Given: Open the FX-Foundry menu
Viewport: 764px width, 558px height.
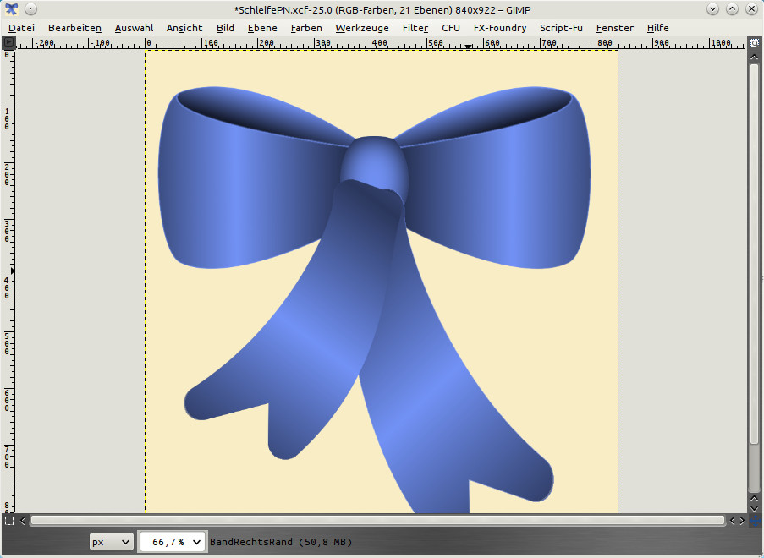Looking at the screenshot, I should coord(499,28).
